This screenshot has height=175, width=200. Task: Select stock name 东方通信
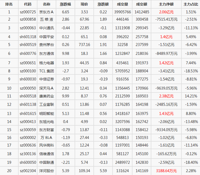47,53
